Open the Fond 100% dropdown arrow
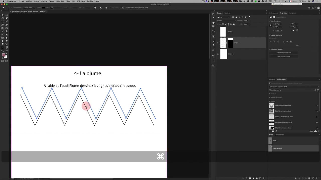 point(249,24)
